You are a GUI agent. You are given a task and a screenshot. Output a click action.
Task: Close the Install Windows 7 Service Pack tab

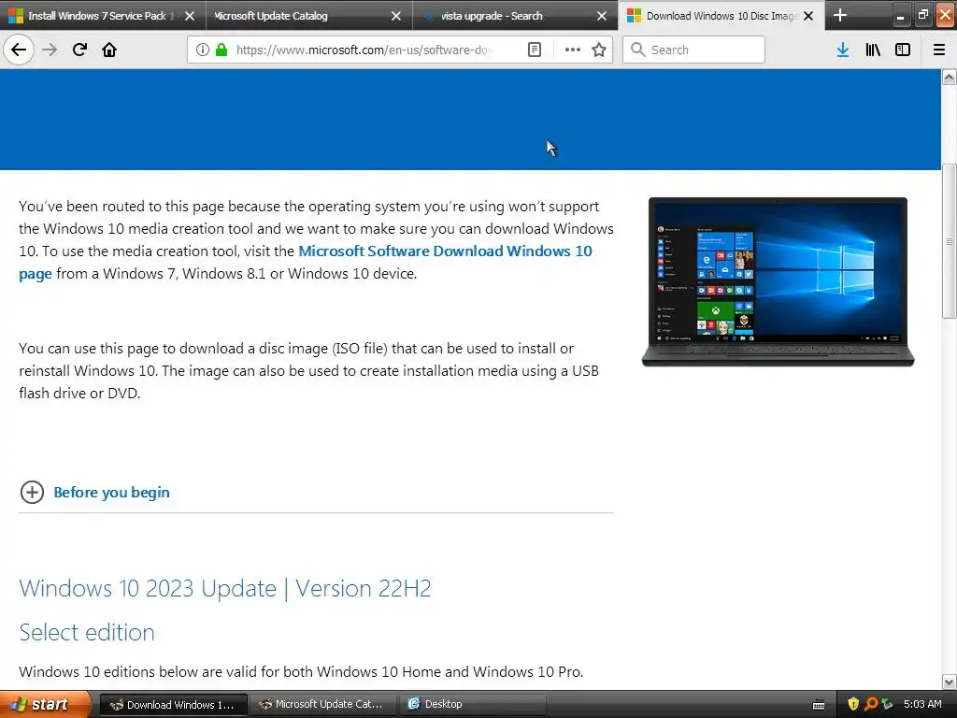tap(190, 16)
